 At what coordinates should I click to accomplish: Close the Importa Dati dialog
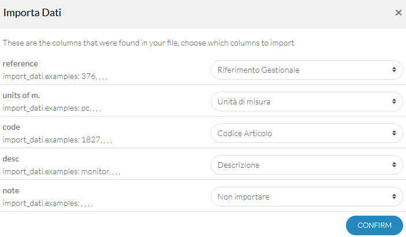[x=398, y=13]
